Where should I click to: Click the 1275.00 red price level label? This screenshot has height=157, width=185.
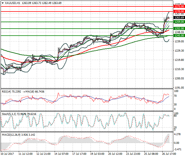click(x=179, y=6)
